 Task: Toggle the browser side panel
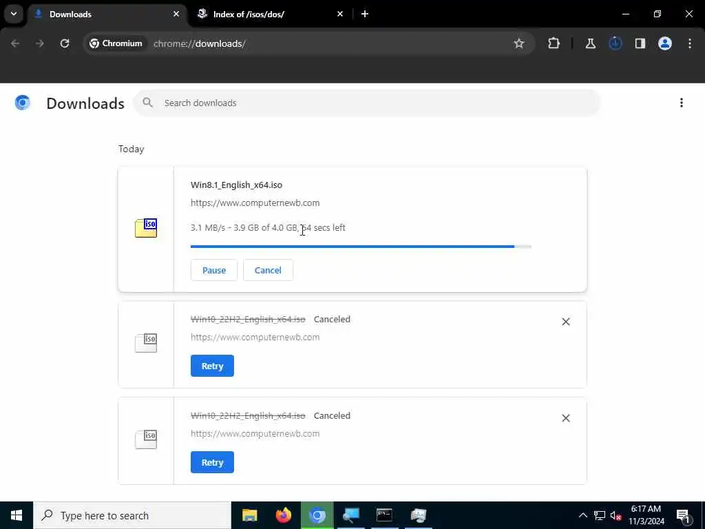click(x=640, y=43)
